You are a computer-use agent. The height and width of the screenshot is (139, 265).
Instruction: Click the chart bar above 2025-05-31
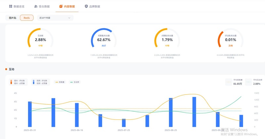point(30,114)
